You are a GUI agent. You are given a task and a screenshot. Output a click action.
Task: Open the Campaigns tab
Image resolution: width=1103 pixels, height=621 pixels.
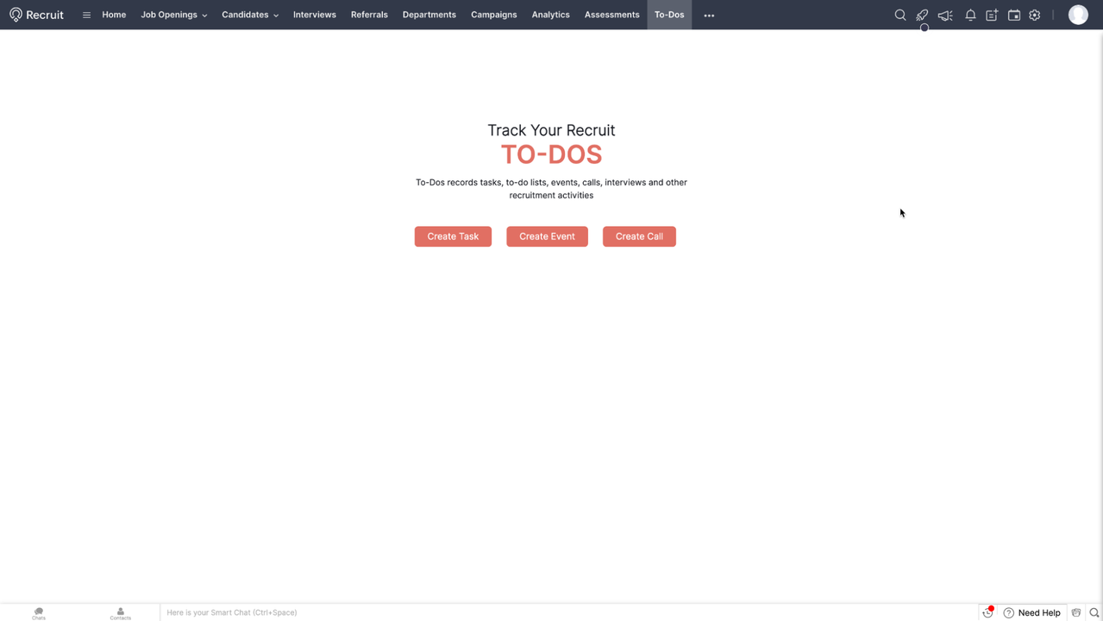pyautogui.click(x=494, y=15)
